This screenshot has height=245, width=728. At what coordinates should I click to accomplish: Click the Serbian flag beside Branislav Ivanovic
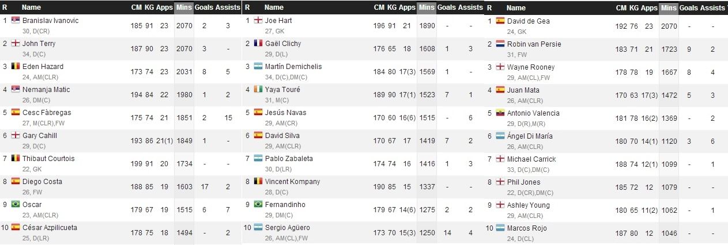click(x=15, y=20)
